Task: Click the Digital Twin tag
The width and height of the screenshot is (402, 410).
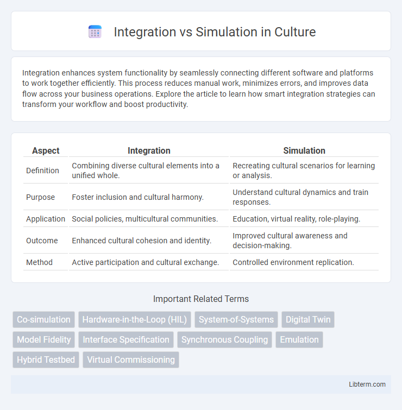Action: point(308,319)
